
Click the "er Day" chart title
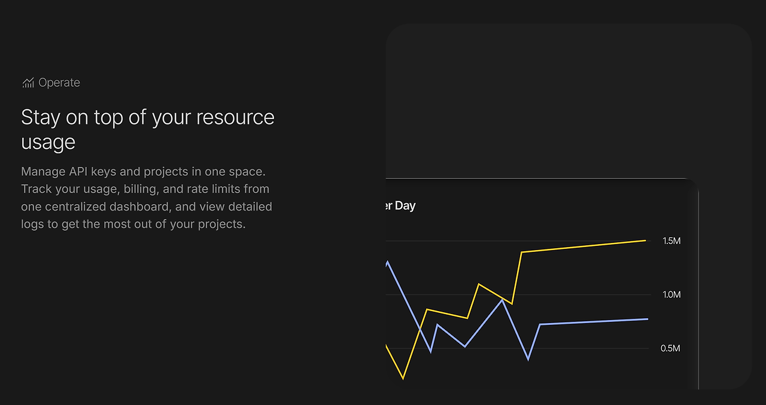click(400, 206)
